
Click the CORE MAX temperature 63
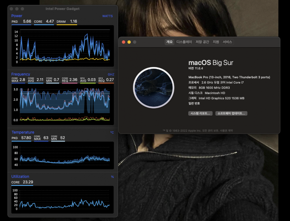point(46,138)
